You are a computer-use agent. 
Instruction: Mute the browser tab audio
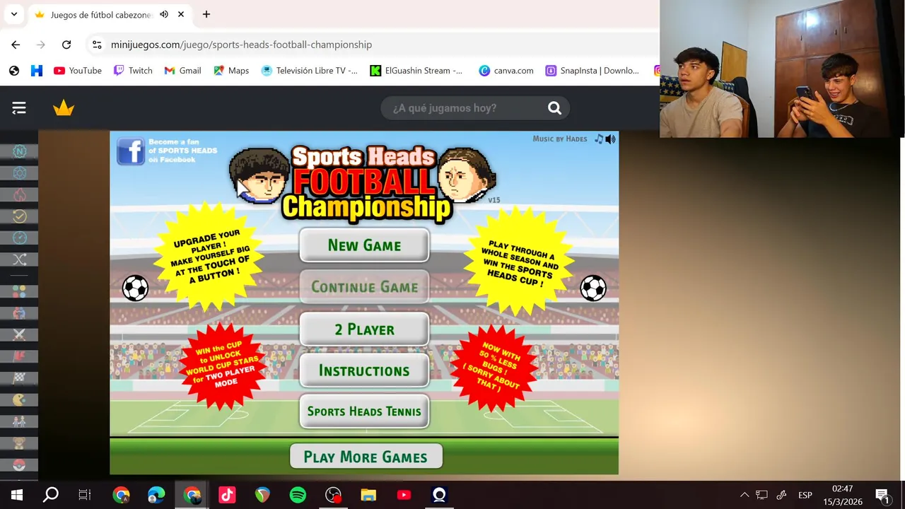pyautogui.click(x=164, y=14)
